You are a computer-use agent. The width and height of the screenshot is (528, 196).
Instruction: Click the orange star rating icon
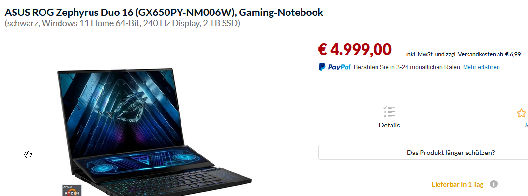521,113
